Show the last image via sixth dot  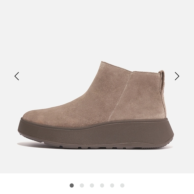point(122,185)
